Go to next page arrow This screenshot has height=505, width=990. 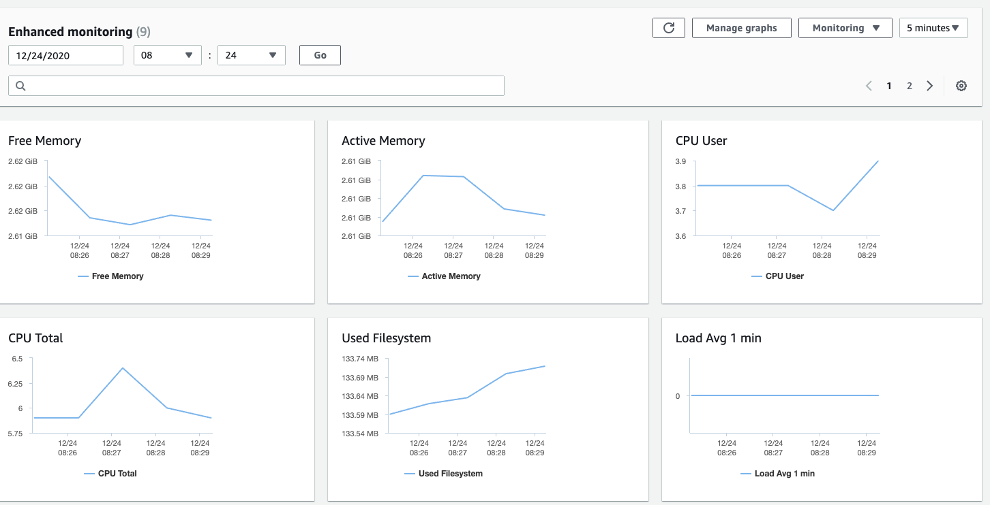click(930, 86)
